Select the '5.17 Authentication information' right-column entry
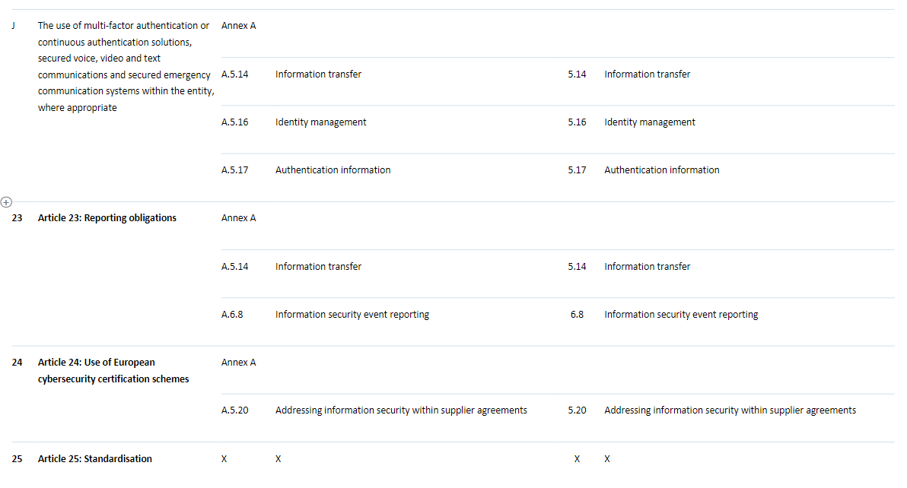This screenshot has height=488, width=907. pyautogui.click(x=662, y=170)
